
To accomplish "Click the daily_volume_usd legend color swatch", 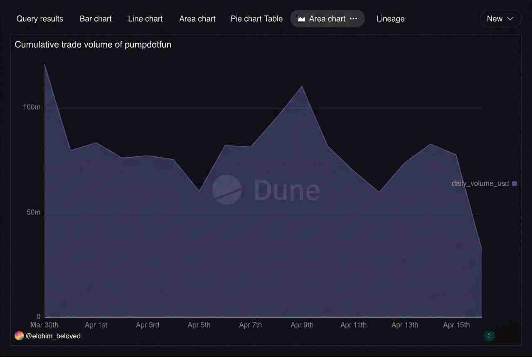I will coord(515,183).
